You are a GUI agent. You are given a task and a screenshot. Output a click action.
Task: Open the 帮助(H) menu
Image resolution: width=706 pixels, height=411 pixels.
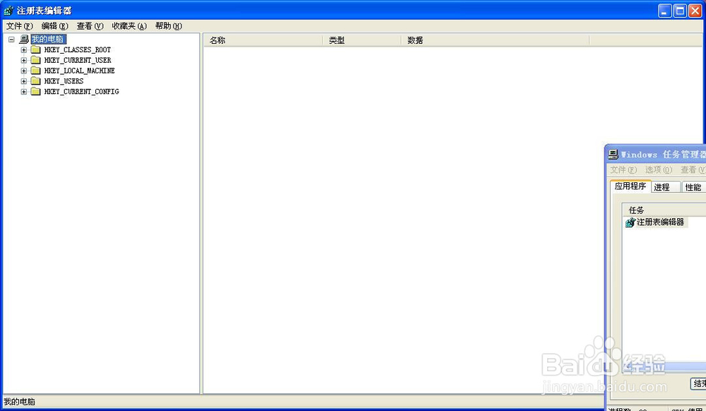point(169,26)
